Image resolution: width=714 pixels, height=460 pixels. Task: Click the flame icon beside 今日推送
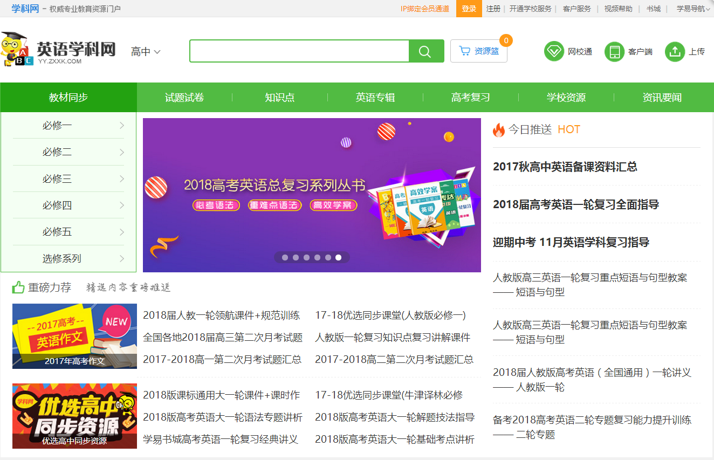(x=499, y=130)
